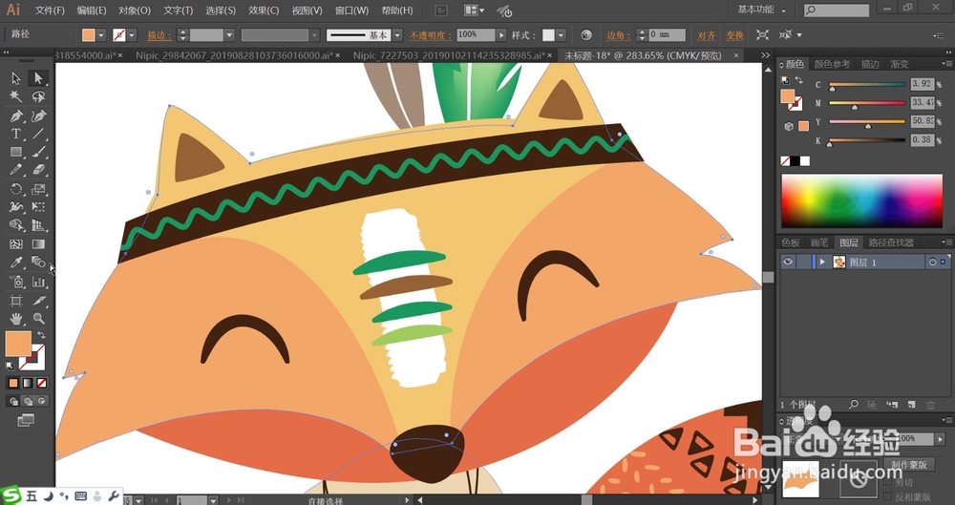Select the Zoom magnifier tool
This screenshot has width=955, height=505.
click(38, 319)
